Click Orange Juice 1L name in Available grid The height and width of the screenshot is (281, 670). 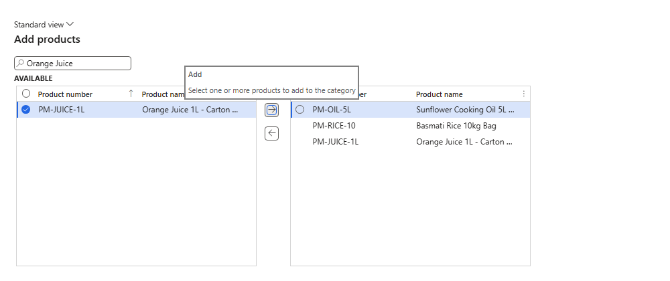click(x=190, y=110)
